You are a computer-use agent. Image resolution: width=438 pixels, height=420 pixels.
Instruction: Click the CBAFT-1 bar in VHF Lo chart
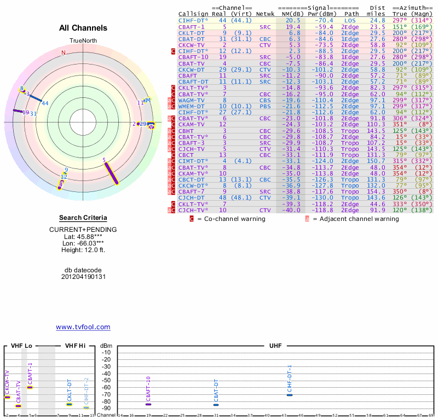coord(30,387)
